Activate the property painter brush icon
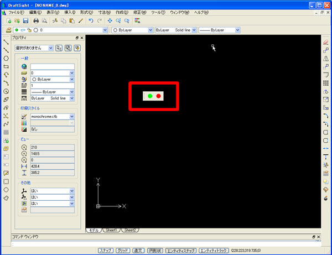 click(x=81, y=20)
